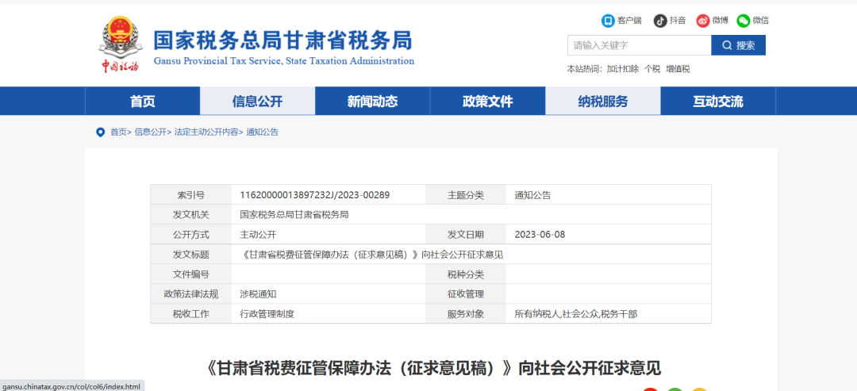Screen dimensions: 857x391
Task: Open the 信息公开 navigation tab
Action: 257,101
